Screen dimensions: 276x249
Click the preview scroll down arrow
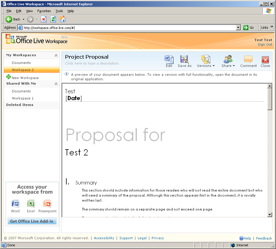[270, 214]
